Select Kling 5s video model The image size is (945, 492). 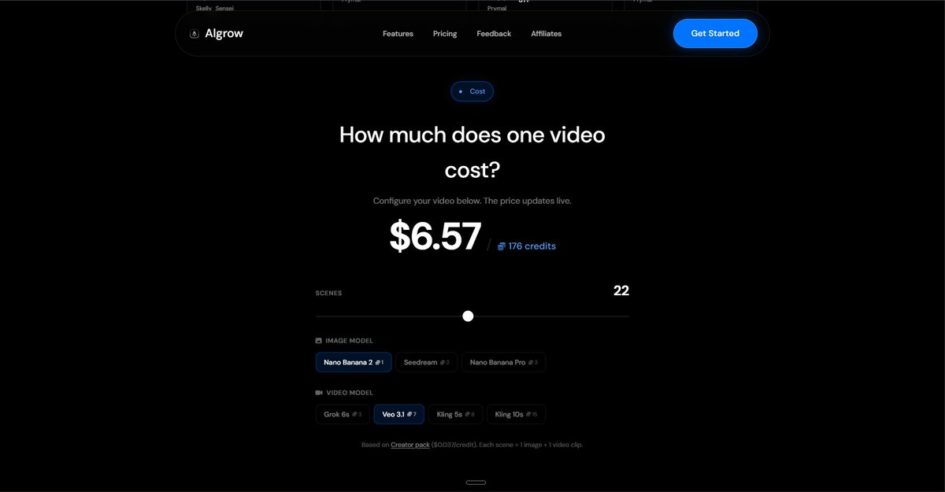click(x=456, y=414)
